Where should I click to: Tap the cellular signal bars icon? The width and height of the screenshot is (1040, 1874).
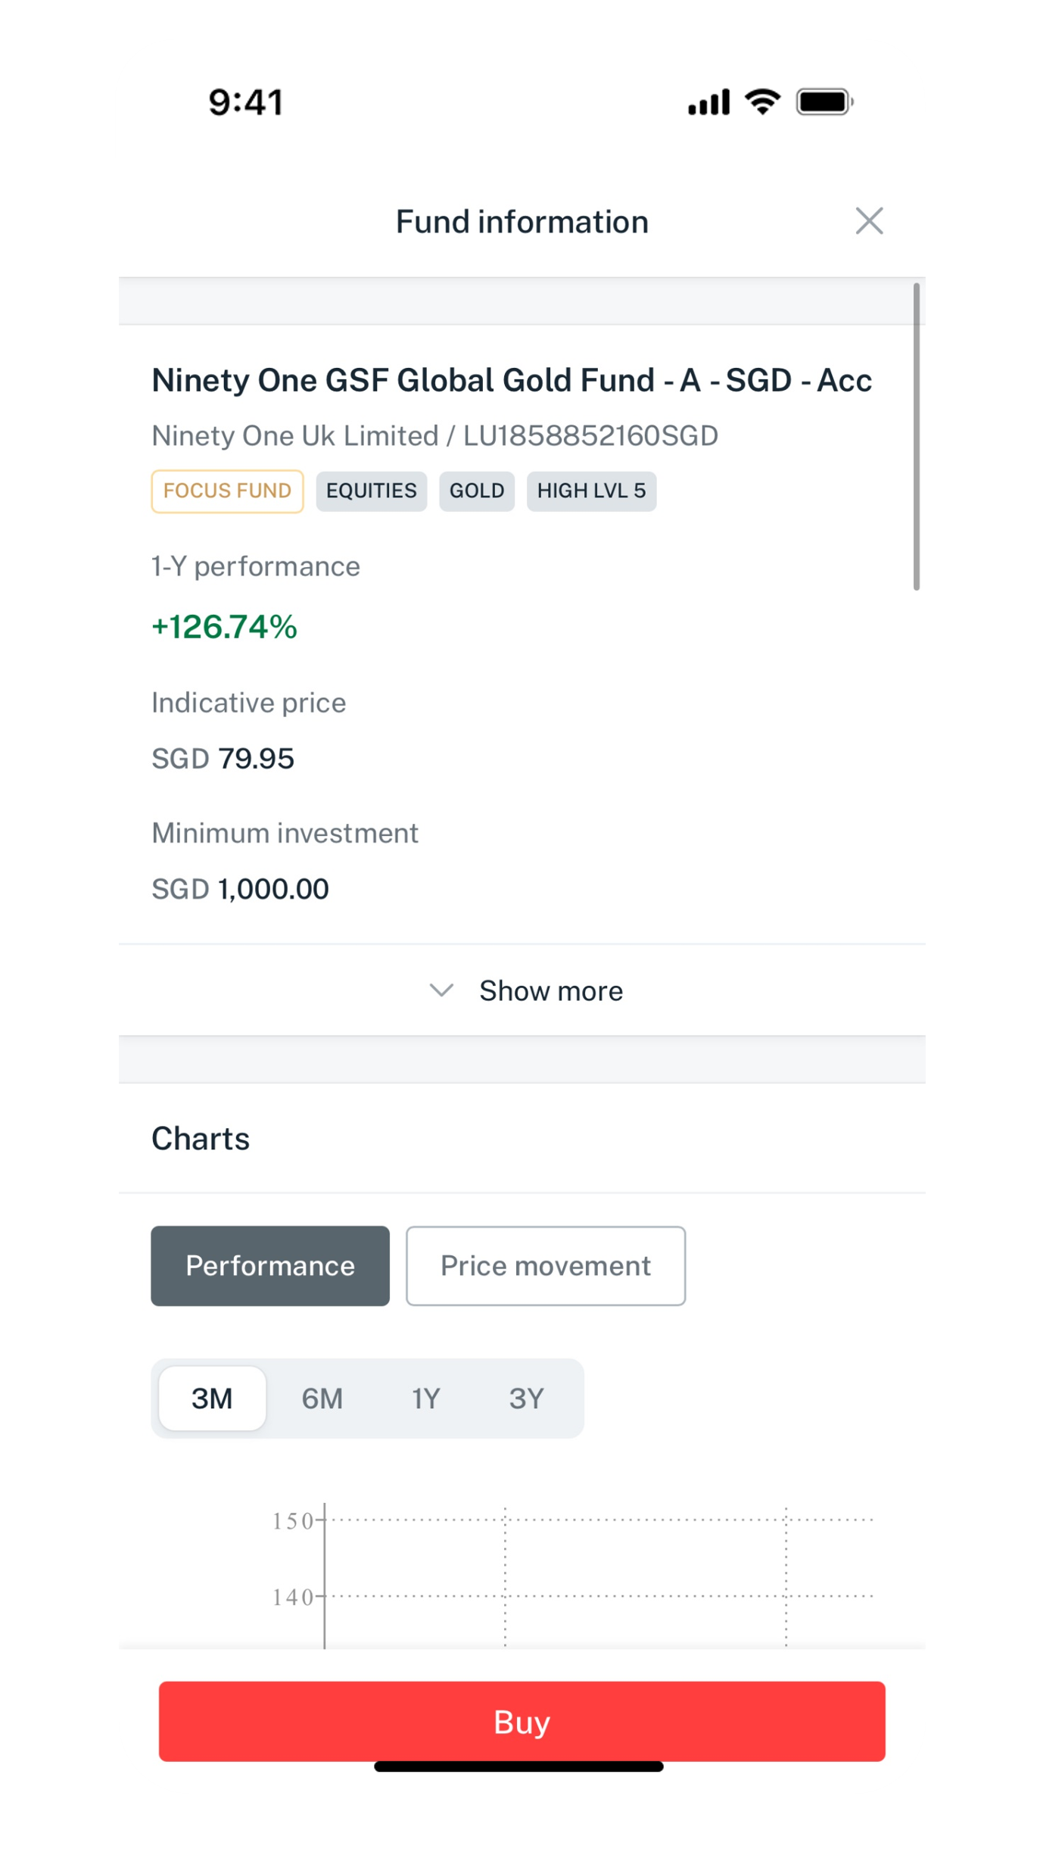tap(708, 102)
